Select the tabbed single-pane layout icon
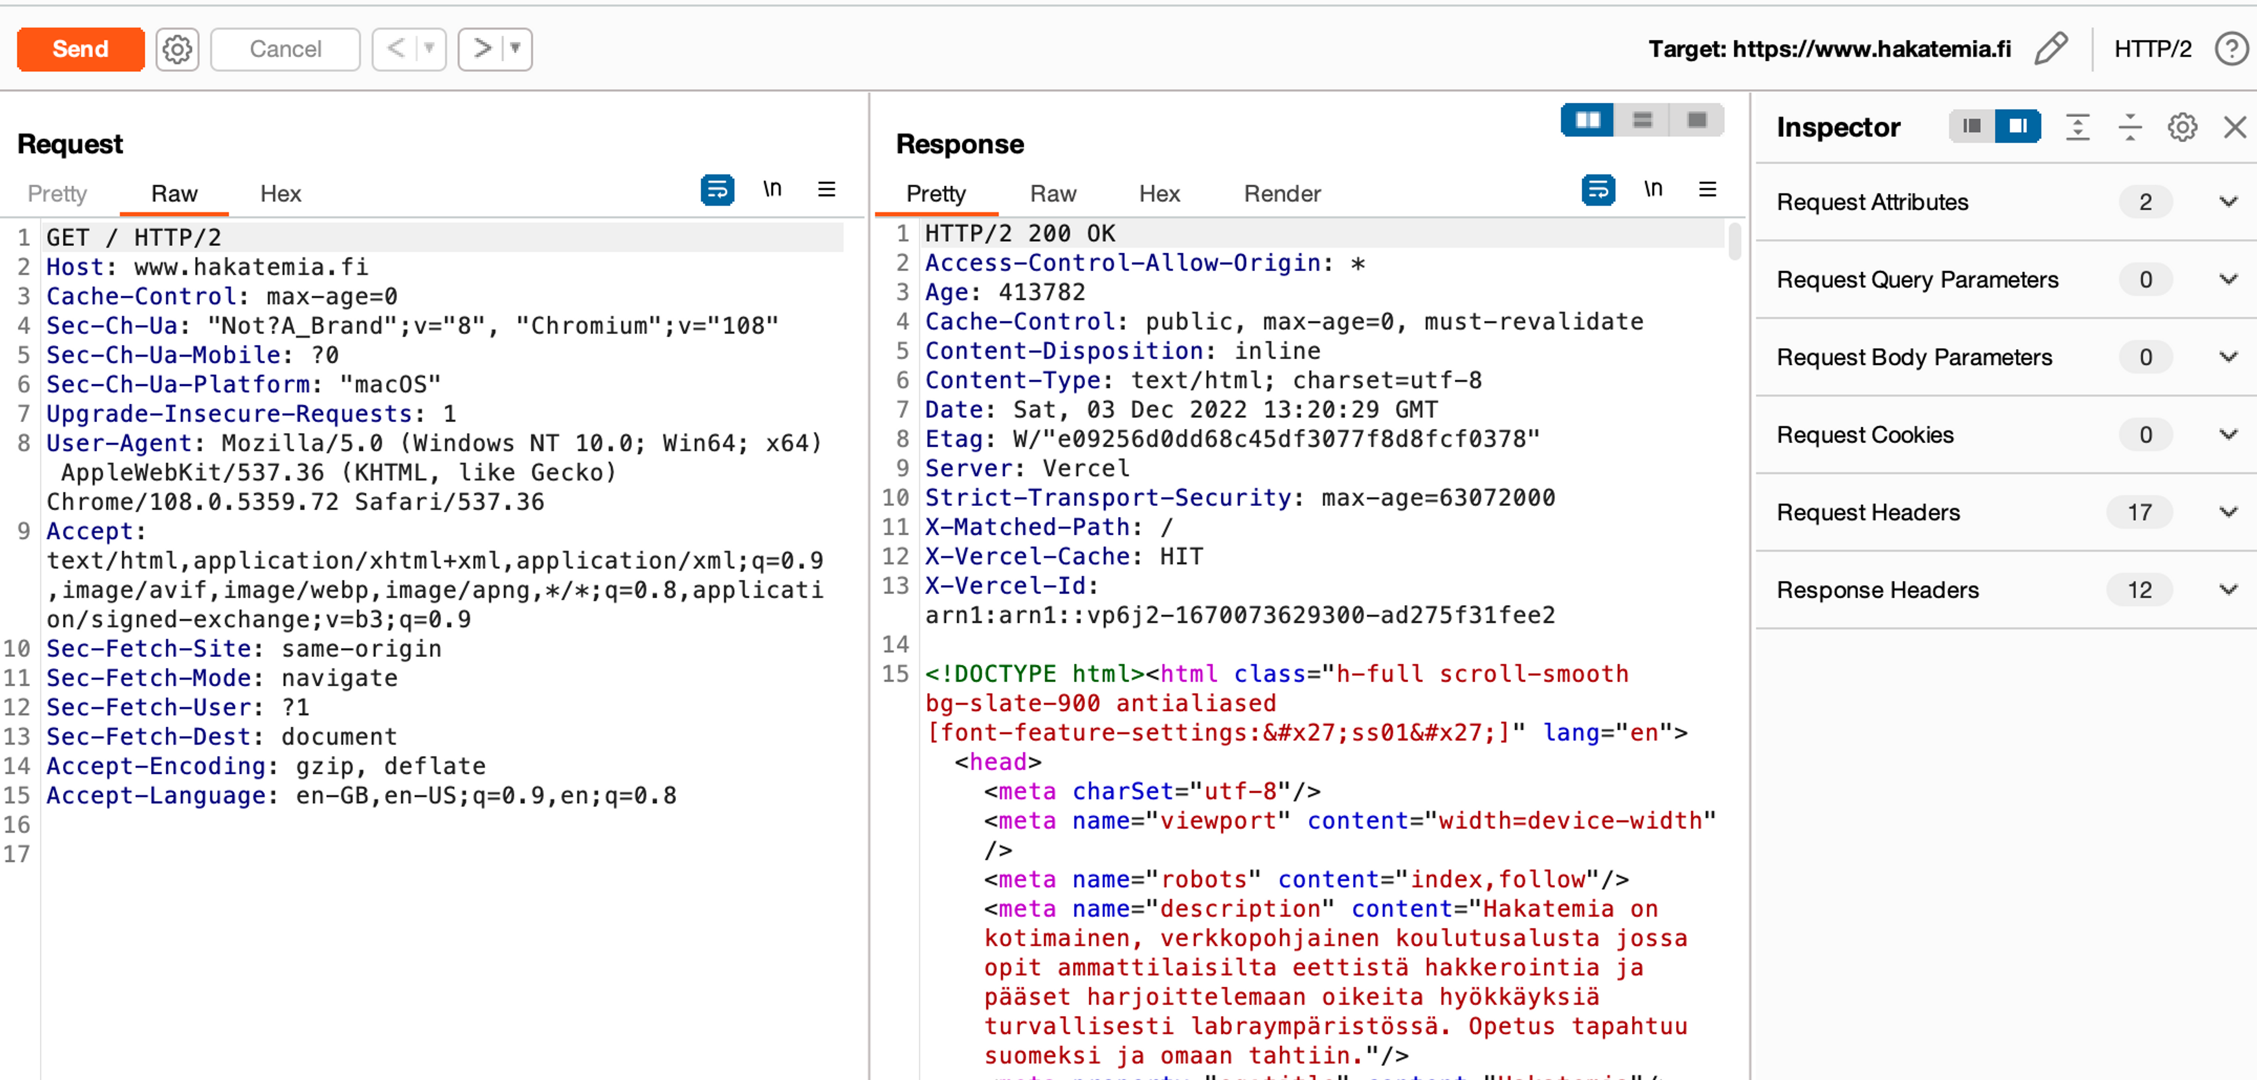 (1696, 121)
